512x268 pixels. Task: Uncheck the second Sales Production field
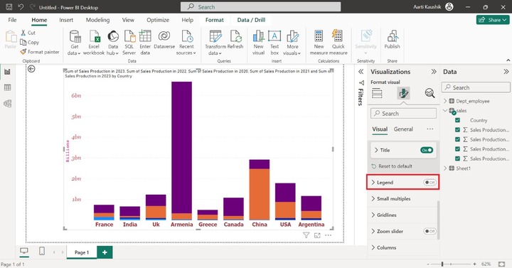[x=457, y=139]
